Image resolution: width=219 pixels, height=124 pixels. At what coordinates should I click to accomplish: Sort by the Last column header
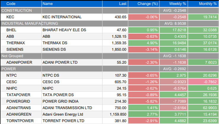[115, 4]
